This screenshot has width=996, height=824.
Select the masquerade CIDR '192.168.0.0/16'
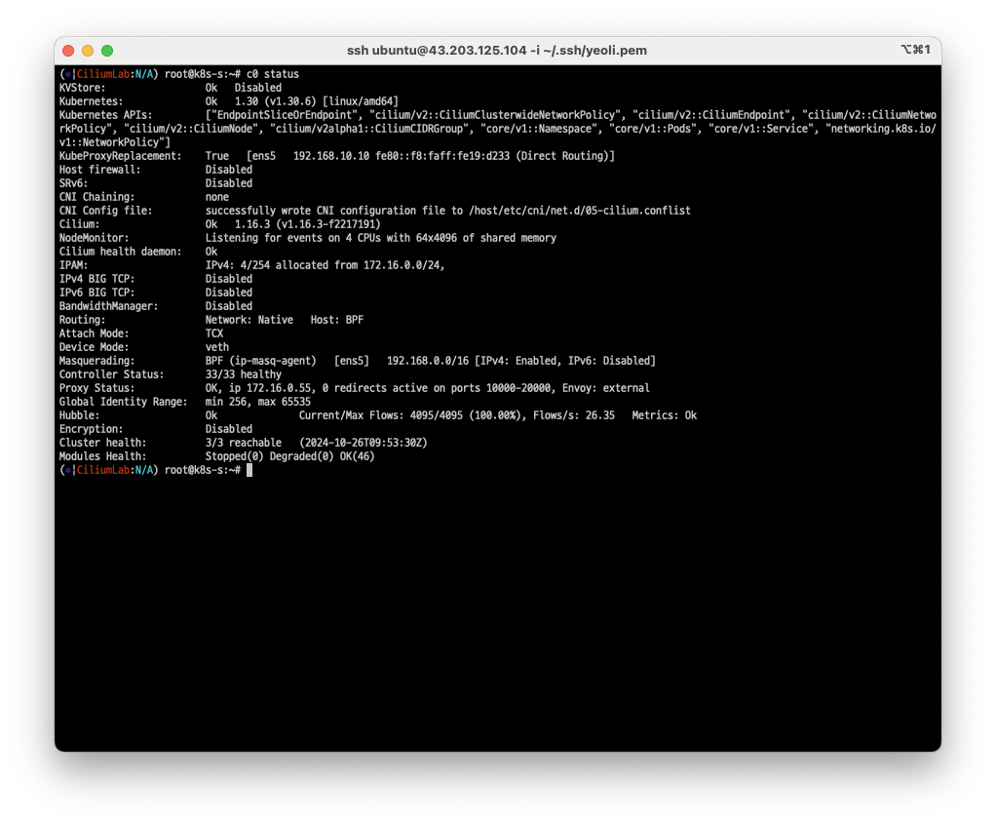tap(428, 361)
